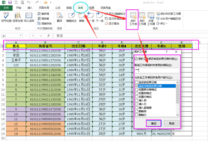Switch to the 百度网盘 tab

click(106, 8)
